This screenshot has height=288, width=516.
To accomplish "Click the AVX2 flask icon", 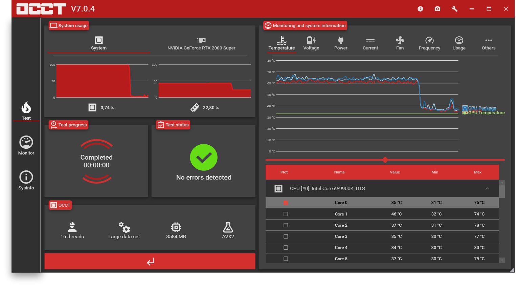I will pos(228,227).
